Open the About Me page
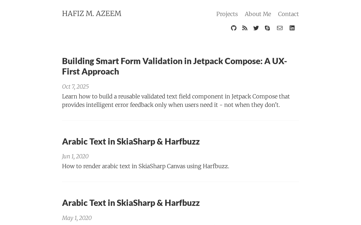Image resolution: width=361 pixels, height=225 pixels. coord(258,14)
